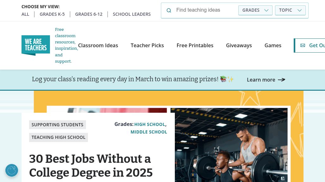This screenshot has height=182, width=325.
Task: Open the Games menu item
Action: 273,45
